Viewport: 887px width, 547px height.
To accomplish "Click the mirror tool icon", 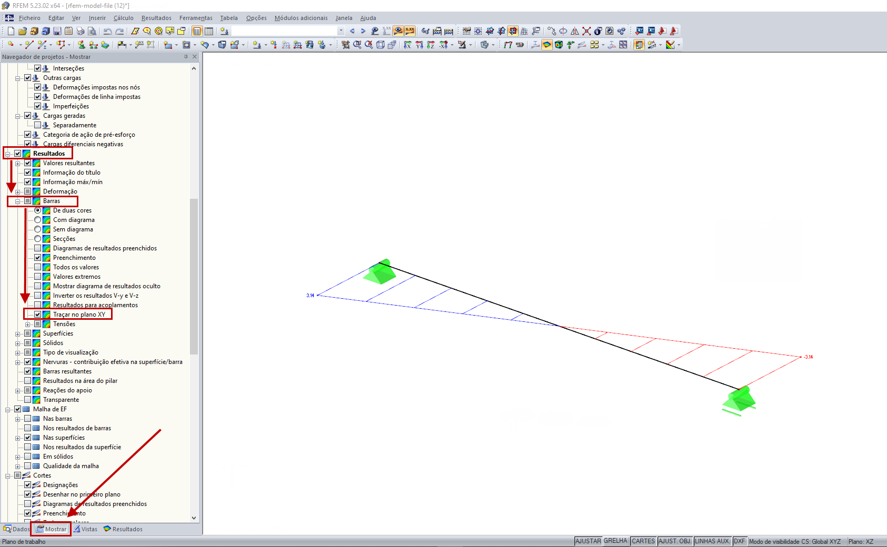I will pos(575,31).
